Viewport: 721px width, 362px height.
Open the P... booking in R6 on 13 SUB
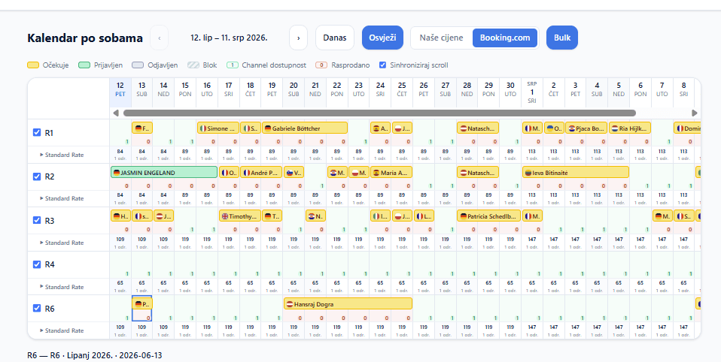pos(142,303)
